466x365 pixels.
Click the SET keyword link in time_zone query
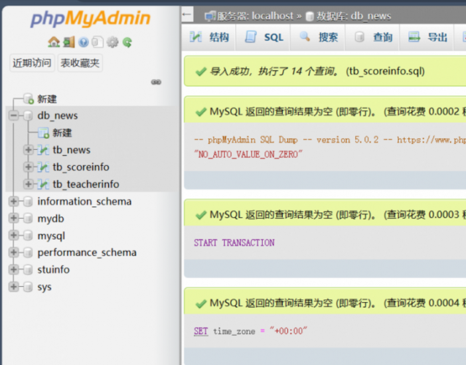[x=201, y=331]
